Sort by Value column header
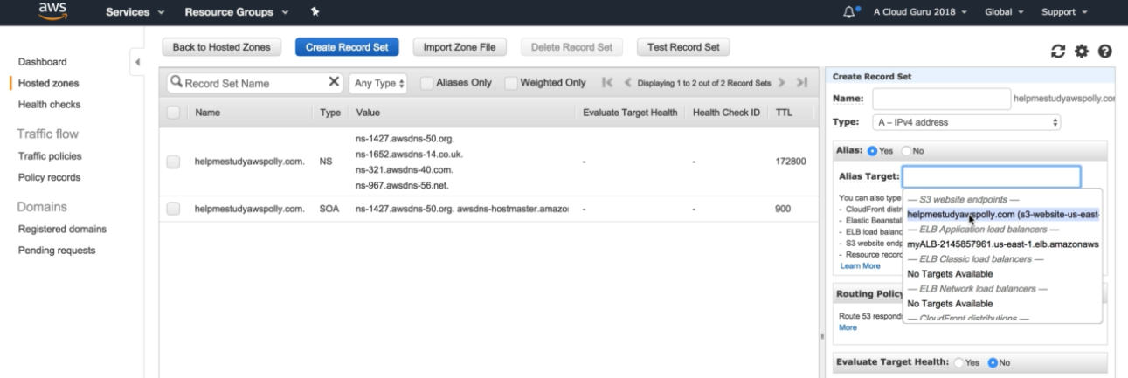Viewport: 1128px width, 378px height. point(367,113)
